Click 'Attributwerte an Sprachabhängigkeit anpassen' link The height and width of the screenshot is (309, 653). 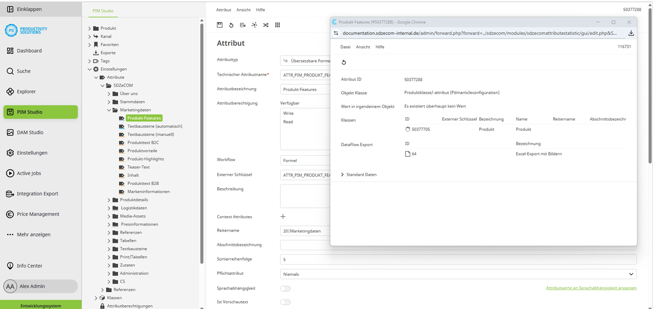pyautogui.click(x=591, y=288)
